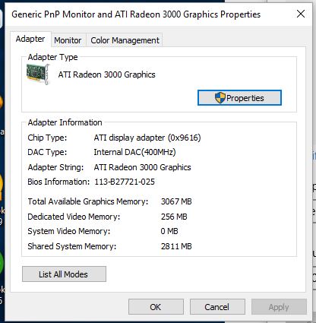The image size is (316, 323).
Task: Close the graphics properties window
Action: click(x=301, y=14)
